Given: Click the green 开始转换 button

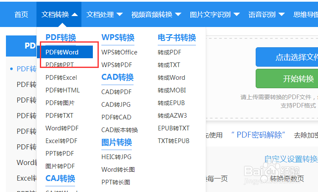Looking at the screenshot, I should coord(287,78).
